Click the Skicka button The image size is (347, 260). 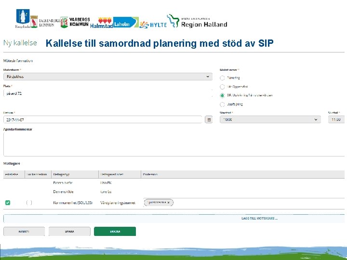click(x=115, y=232)
